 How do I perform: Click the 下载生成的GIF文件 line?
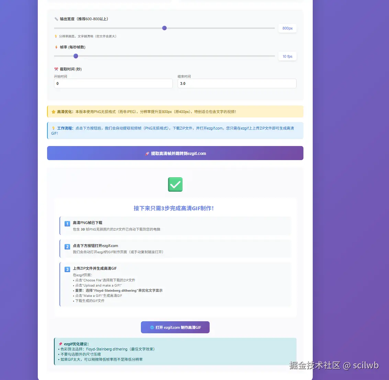(x=89, y=301)
